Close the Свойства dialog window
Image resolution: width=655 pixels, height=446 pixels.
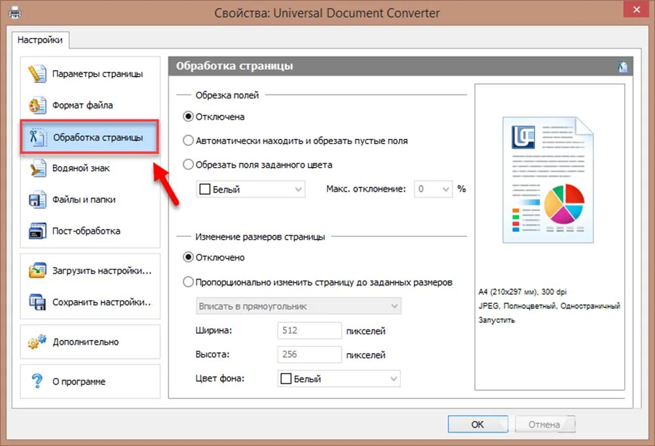[636, 9]
